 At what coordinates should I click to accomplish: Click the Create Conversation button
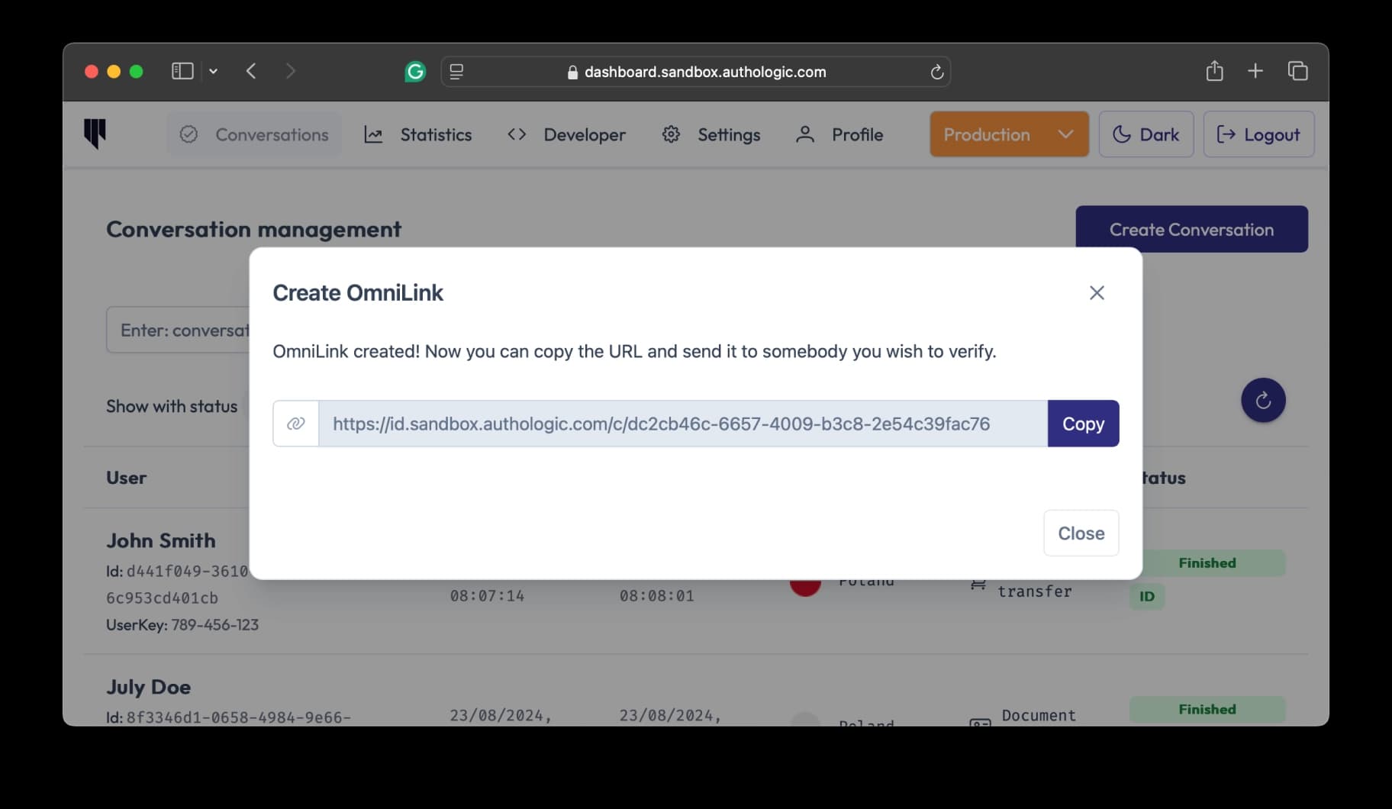pyautogui.click(x=1191, y=229)
